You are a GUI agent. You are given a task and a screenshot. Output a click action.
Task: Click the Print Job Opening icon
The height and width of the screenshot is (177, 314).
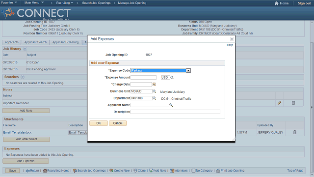[x=218, y=171]
